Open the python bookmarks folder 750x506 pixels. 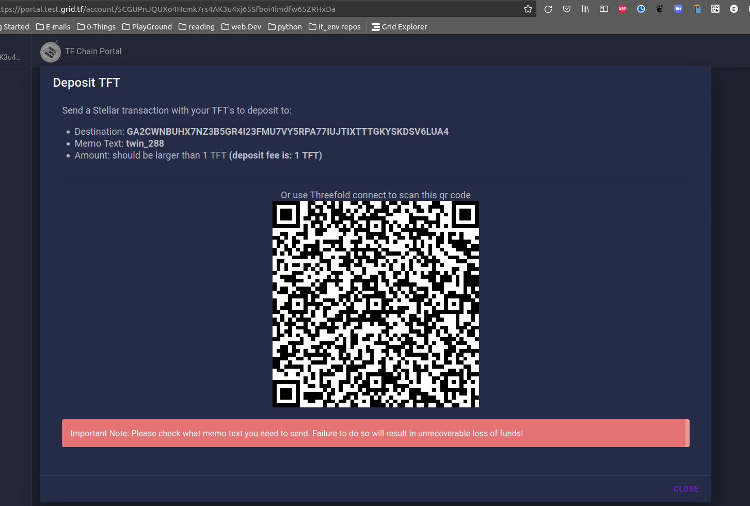point(284,26)
